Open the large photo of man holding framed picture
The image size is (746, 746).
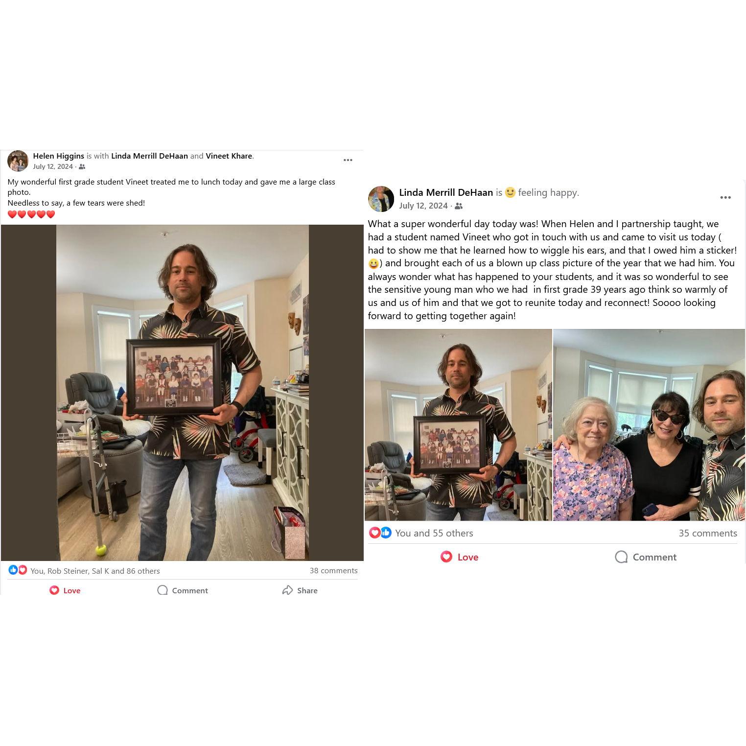182,393
